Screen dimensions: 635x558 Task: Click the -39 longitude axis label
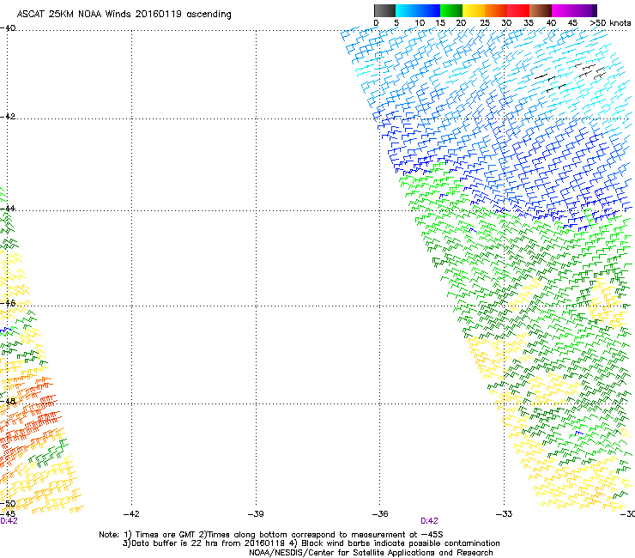(x=256, y=514)
